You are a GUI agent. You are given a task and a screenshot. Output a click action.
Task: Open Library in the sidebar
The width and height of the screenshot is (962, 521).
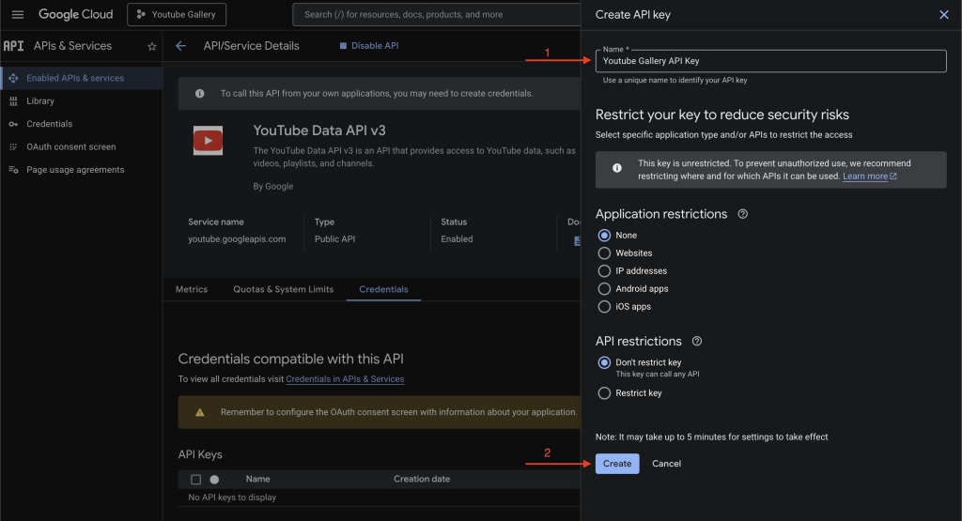pyautogui.click(x=39, y=101)
